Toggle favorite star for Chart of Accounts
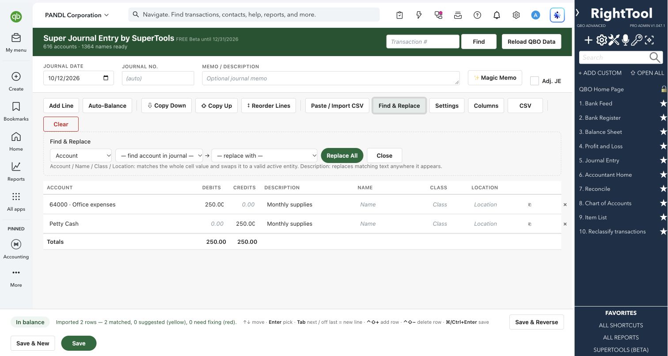668x356 pixels. pyautogui.click(x=663, y=203)
